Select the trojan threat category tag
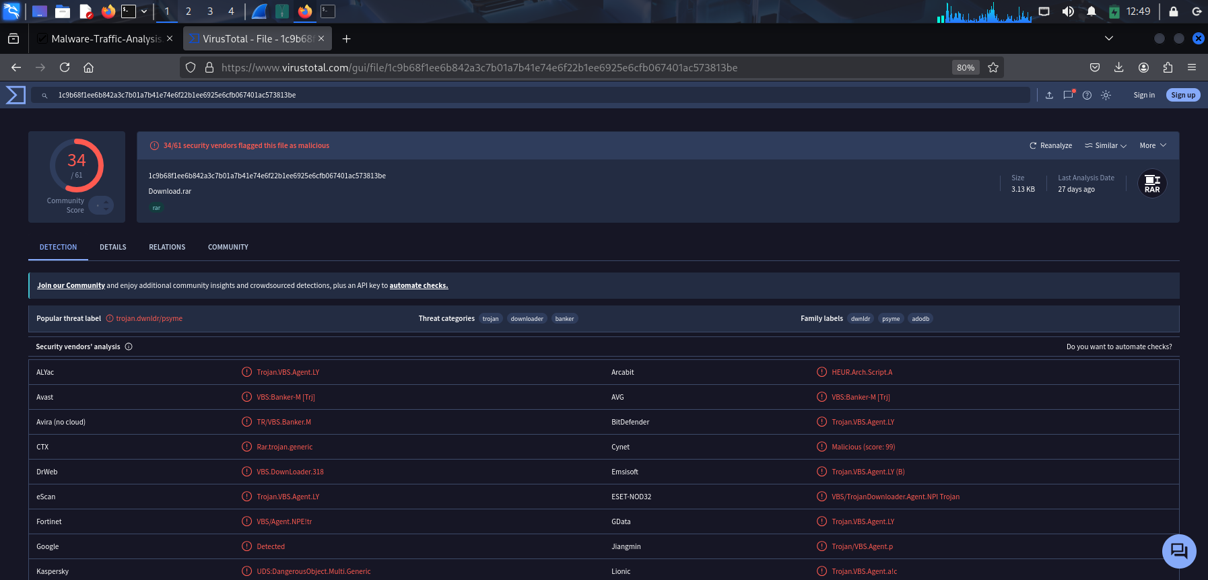The width and height of the screenshot is (1208, 580). click(x=491, y=319)
